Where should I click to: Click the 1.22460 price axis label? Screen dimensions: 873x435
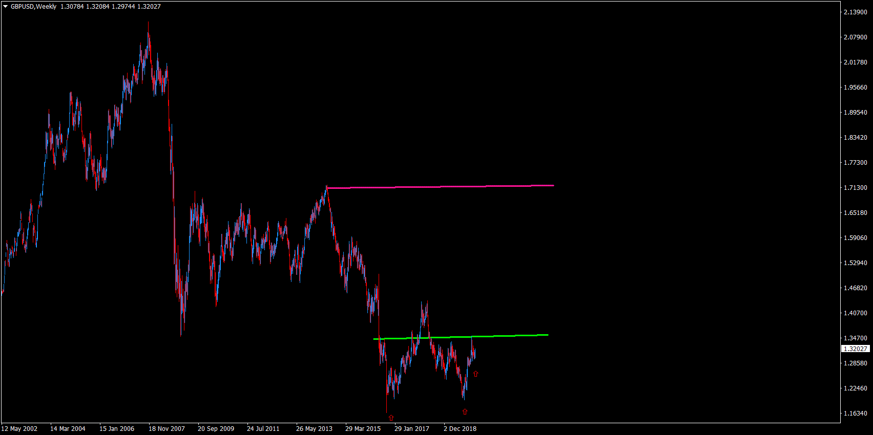pos(856,388)
